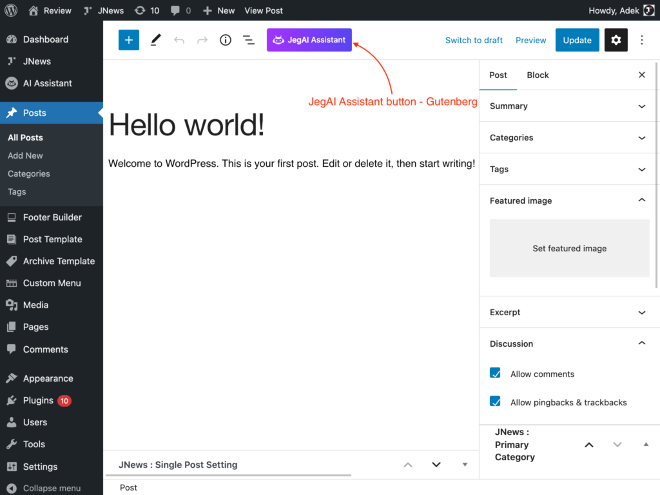Viewport: 660px width, 495px height.
Task: Expand the Summary section
Action: click(x=569, y=106)
